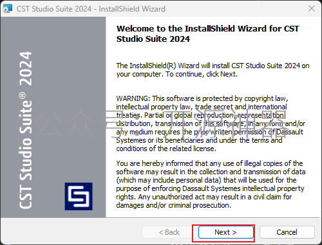The width and height of the screenshot is (322, 245).
Task: Click the Welcome to the InstallShield Wizard heading
Action: (207, 33)
